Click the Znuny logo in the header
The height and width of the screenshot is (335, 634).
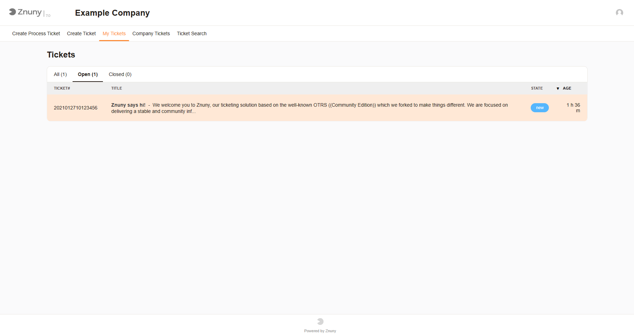tap(30, 12)
